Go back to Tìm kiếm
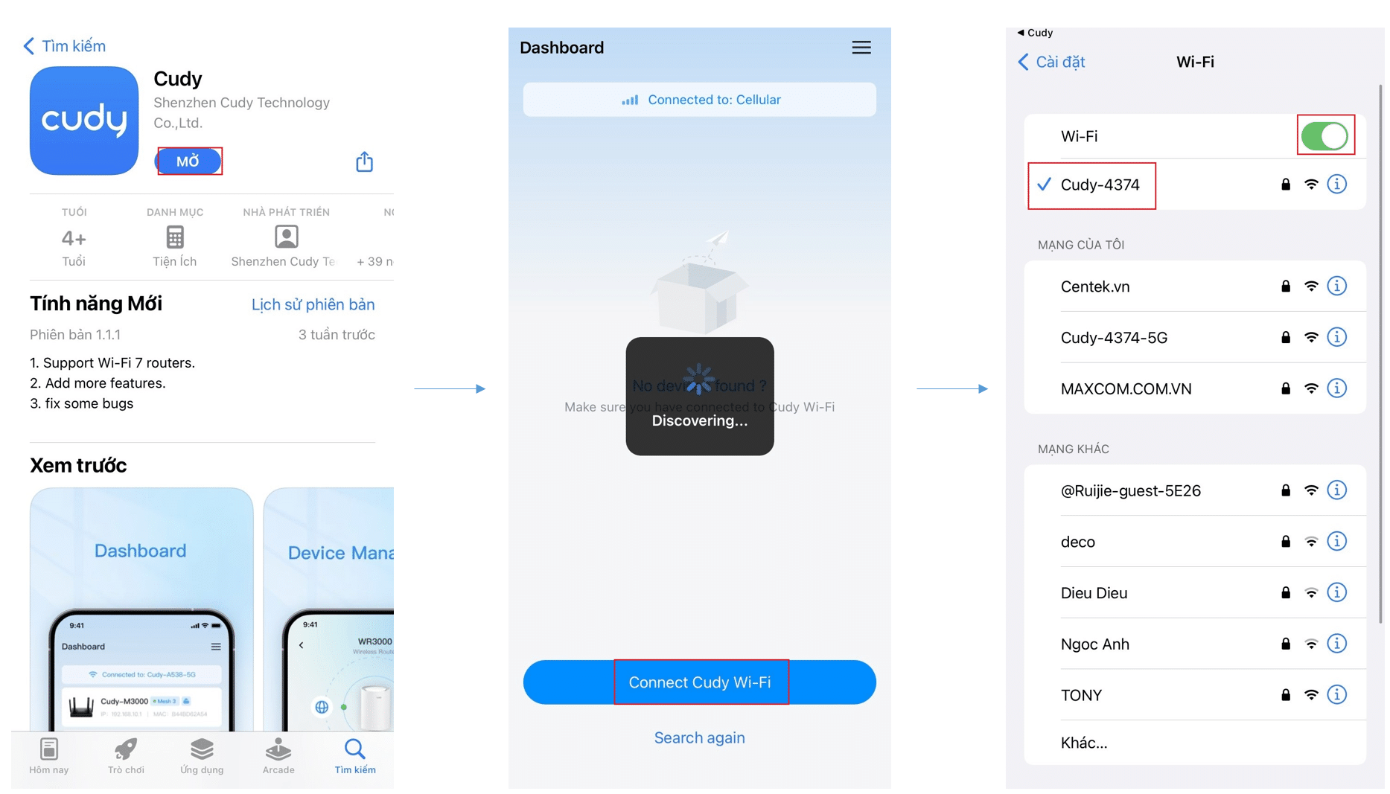The height and width of the screenshot is (794, 1390). [65, 46]
